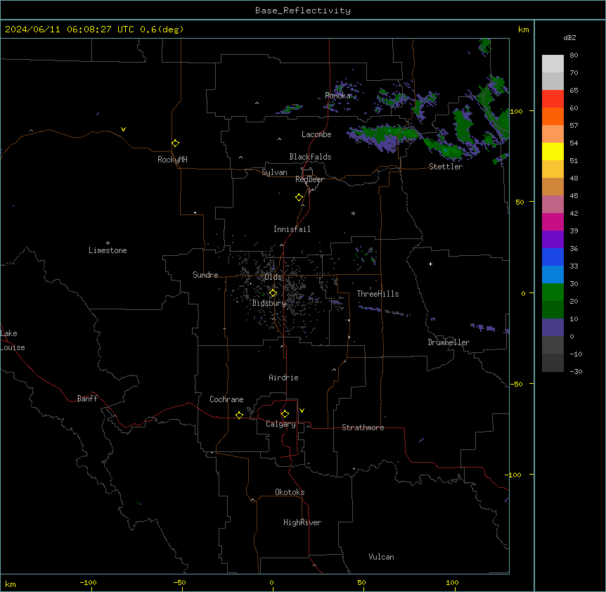The height and width of the screenshot is (592, 606).
Task: Click the Sundre town label
Action: point(205,275)
